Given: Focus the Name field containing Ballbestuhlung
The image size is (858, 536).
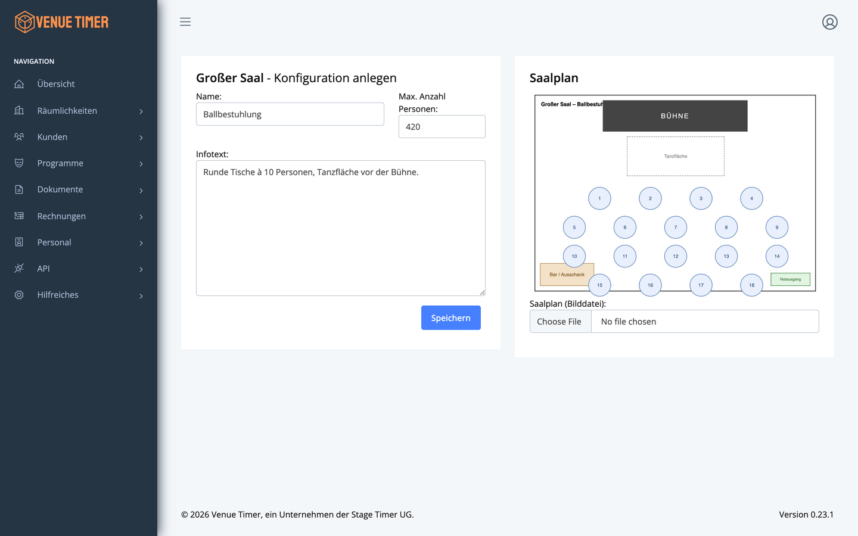Looking at the screenshot, I should [x=290, y=114].
